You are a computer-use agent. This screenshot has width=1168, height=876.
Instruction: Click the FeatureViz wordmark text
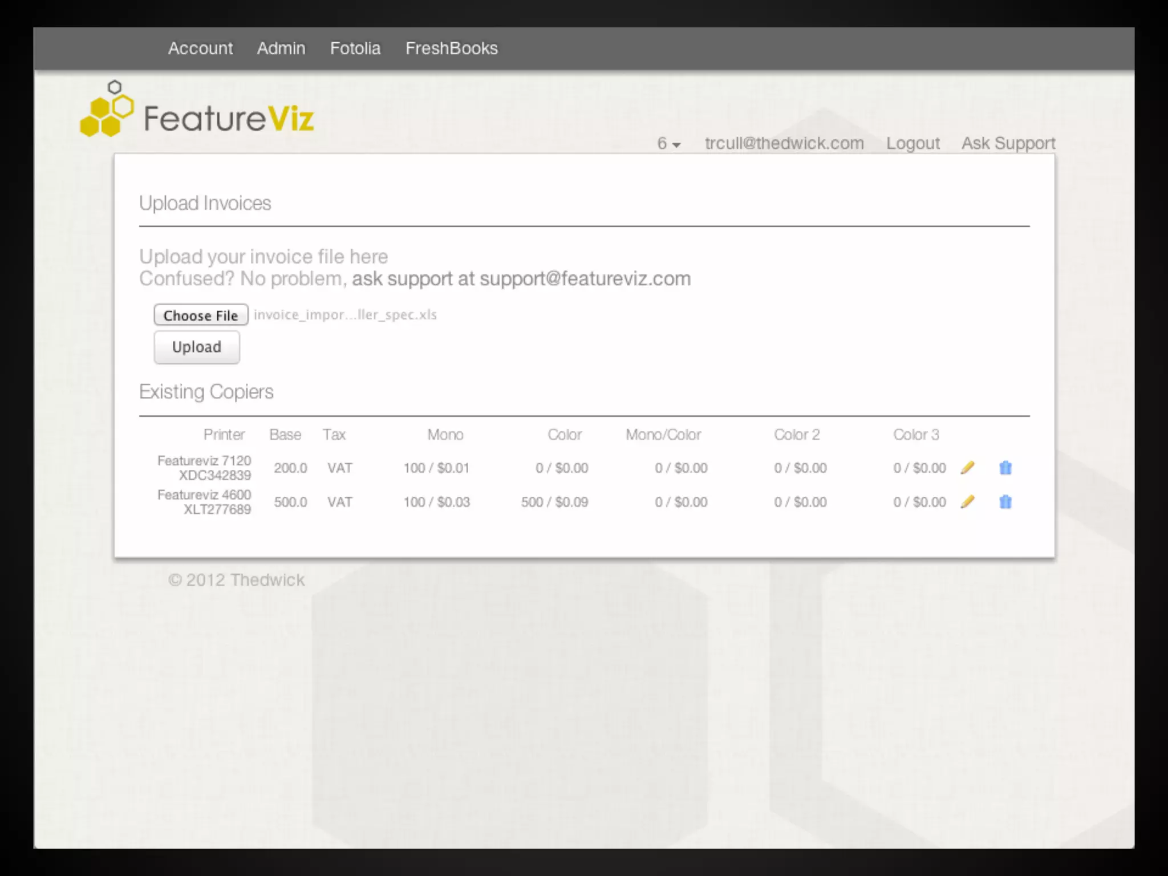(228, 119)
